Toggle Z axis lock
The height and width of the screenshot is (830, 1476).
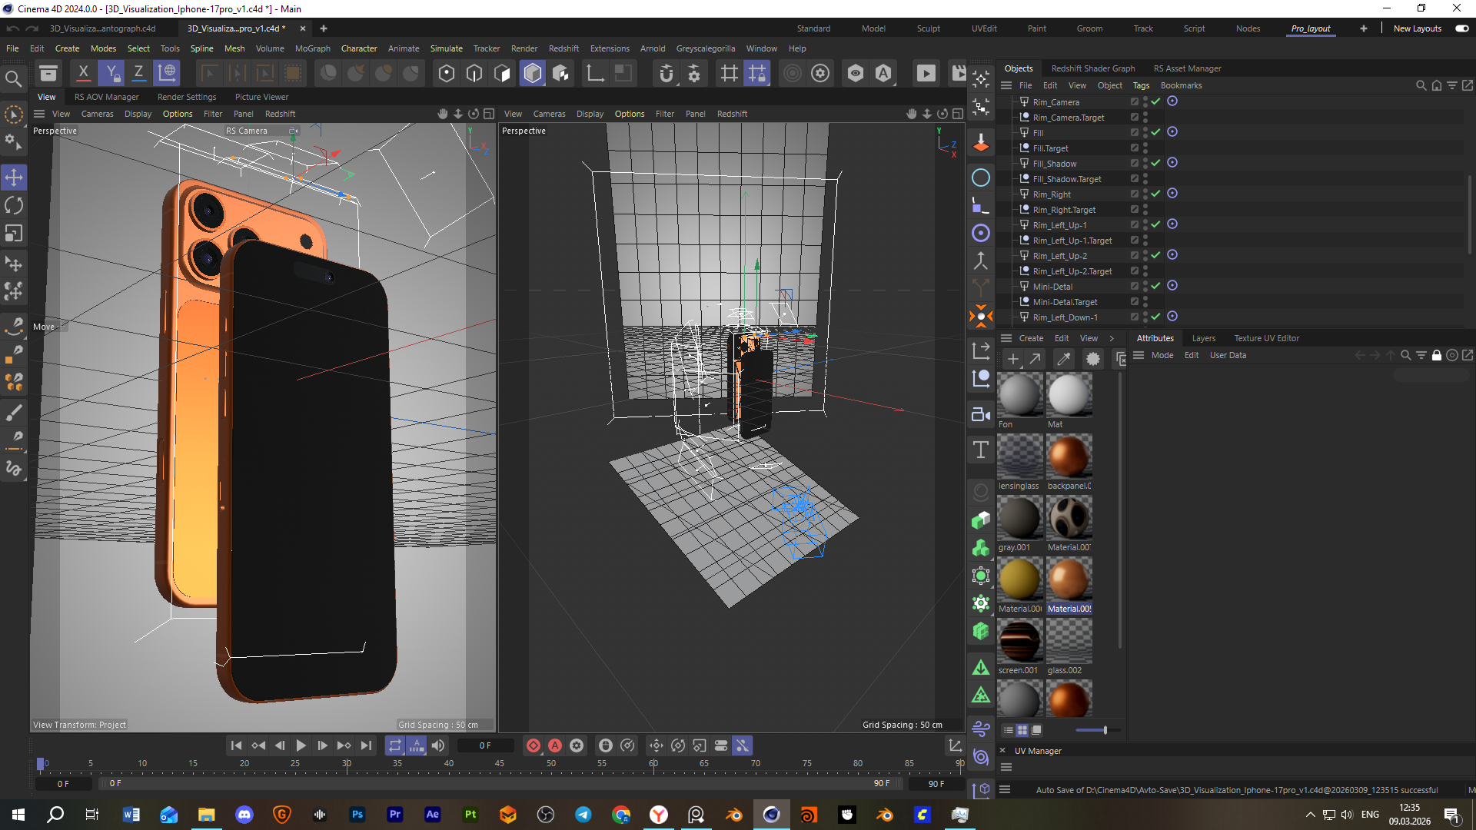click(x=138, y=73)
